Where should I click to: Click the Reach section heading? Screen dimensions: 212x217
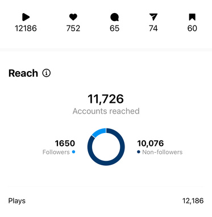23,73
